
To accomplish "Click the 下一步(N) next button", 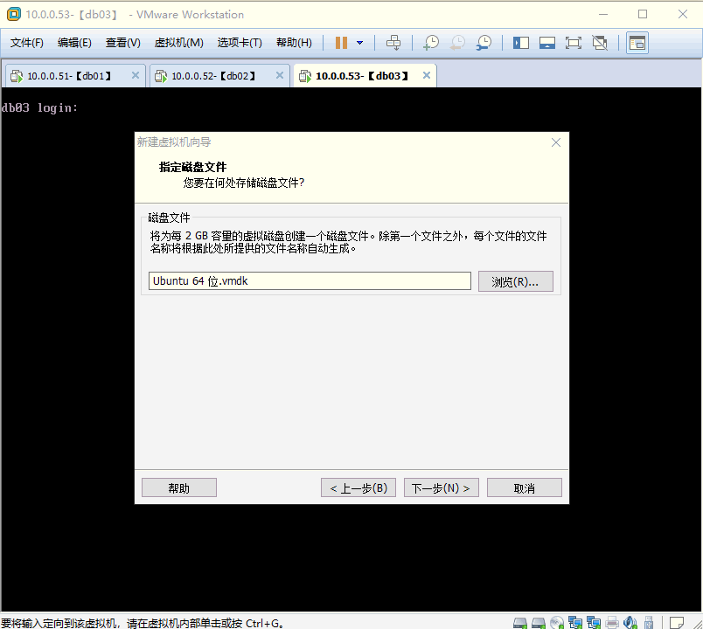I will click(x=441, y=487).
